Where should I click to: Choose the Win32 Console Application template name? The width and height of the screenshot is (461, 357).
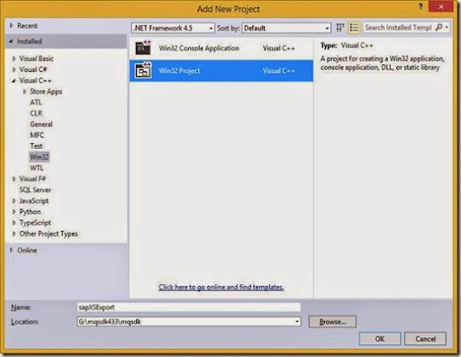tap(199, 48)
